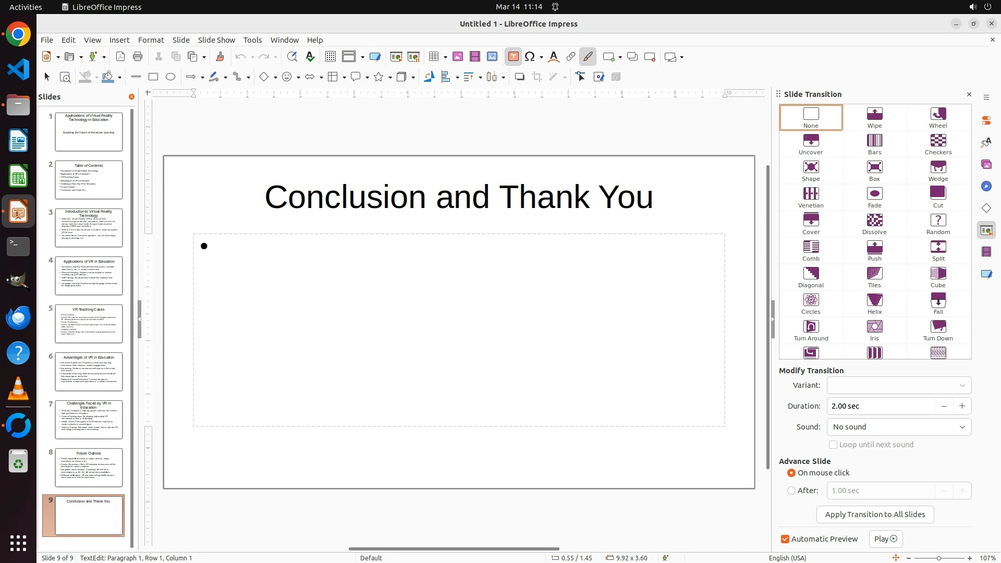1001x563 pixels.
Task: Select the On mouse click option
Action: click(791, 473)
